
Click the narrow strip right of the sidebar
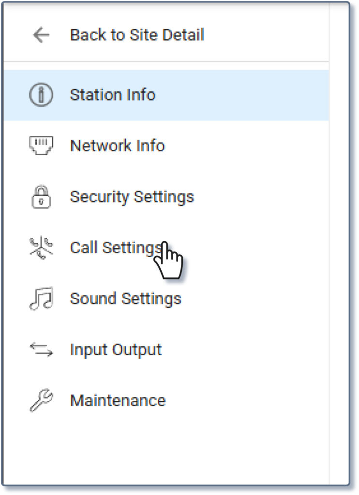[339, 242]
